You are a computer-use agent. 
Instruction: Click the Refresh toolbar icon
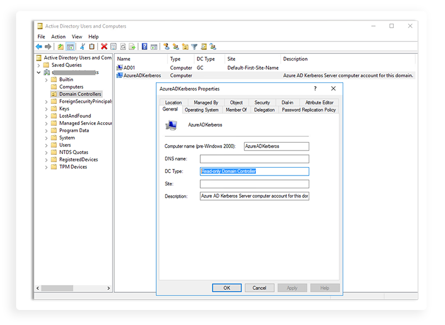123,47
